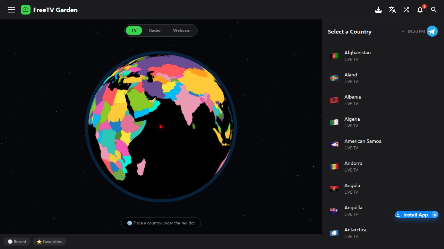Open the Favourites button
Image resolution: width=444 pixels, height=249 pixels.
(x=49, y=242)
